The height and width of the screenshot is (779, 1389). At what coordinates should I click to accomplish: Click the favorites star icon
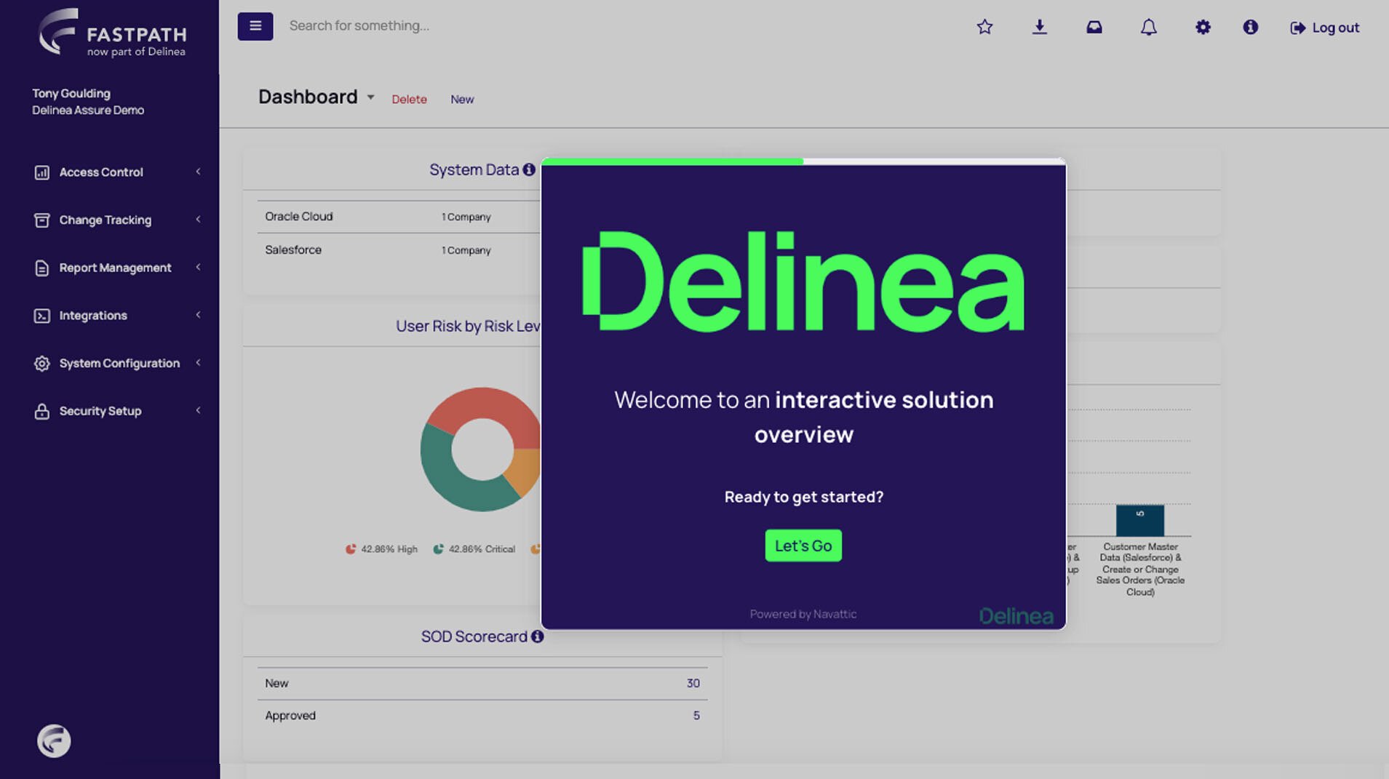[x=984, y=27]
